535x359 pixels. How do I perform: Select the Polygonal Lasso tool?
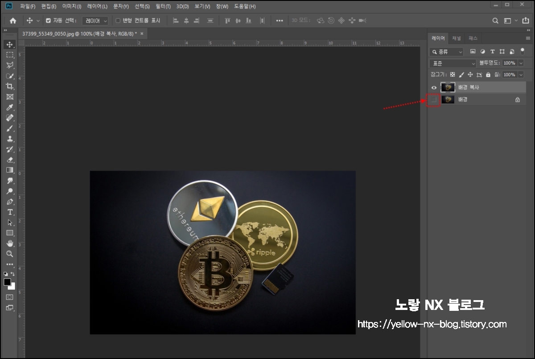(10, 65)
